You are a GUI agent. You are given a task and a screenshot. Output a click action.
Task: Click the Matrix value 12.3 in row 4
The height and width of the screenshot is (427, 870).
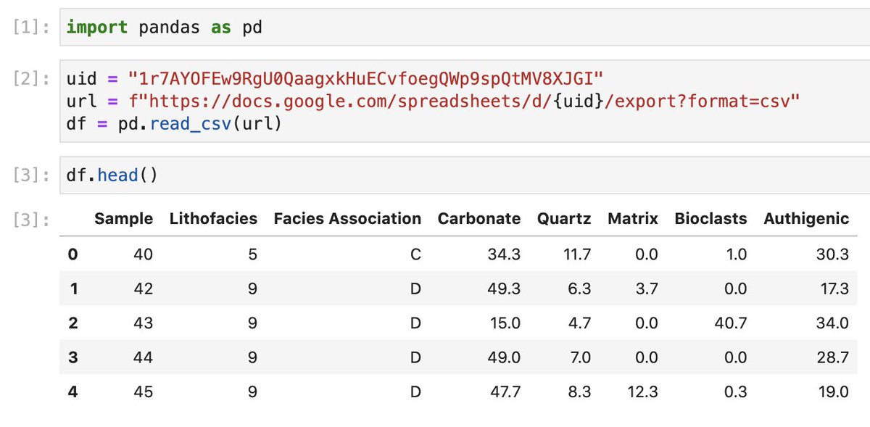tap(642, 392)
